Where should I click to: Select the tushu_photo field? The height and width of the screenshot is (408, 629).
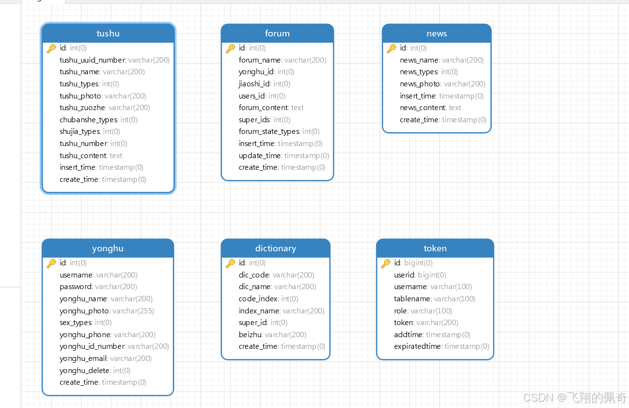pos(103,96)
